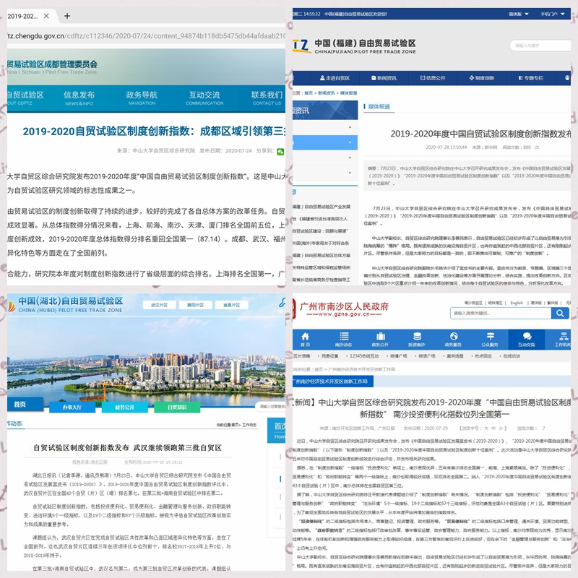This screenshot has height=578, width=578.
Task: Click the Nansha government site logo
Action: point(341,309)
